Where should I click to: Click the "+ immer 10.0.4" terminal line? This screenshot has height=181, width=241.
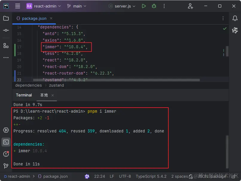pyautogui.click(x=30, y=151)
